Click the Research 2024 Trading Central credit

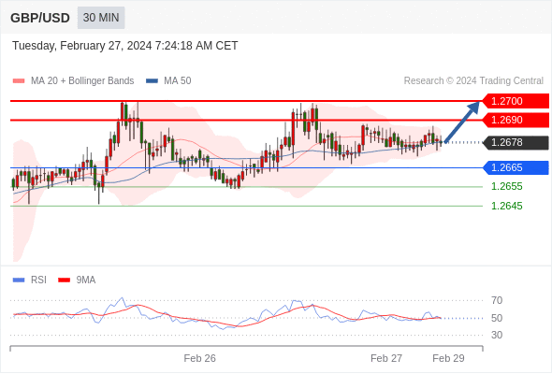[x=473, y=81]
